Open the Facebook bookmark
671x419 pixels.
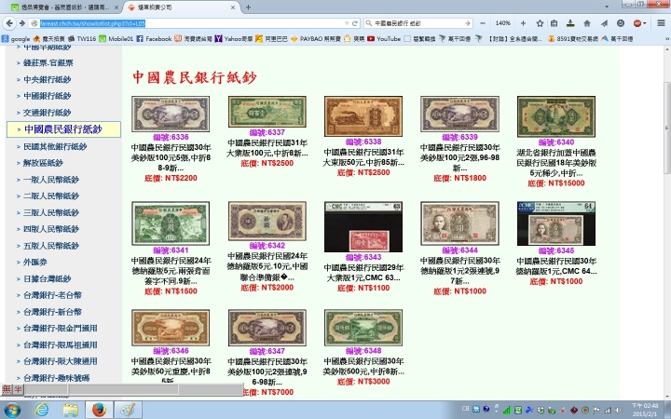click(x=154, y=38)
